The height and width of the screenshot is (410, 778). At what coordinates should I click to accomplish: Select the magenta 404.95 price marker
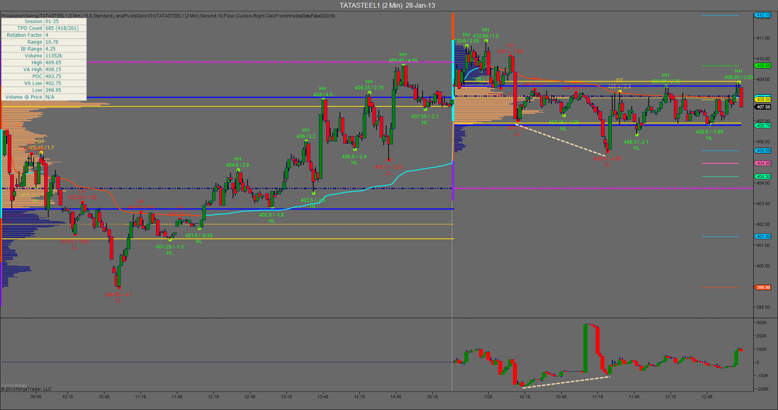pyautogui.click(x=763, y=163)
